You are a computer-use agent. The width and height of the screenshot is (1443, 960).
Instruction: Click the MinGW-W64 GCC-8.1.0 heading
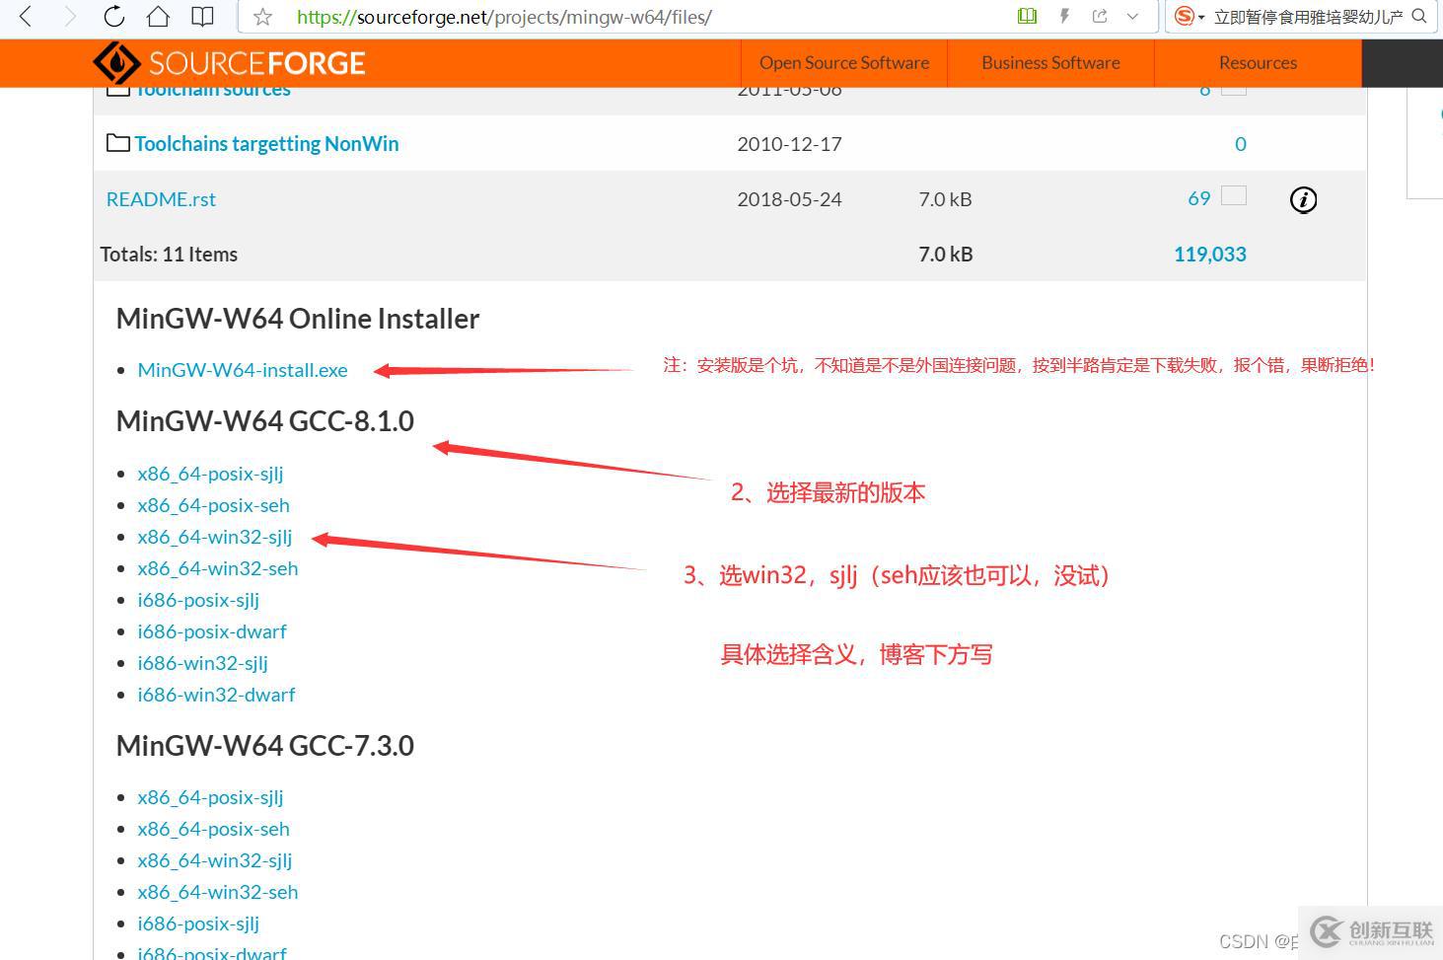pyautogui.click(x=265, y=421)
